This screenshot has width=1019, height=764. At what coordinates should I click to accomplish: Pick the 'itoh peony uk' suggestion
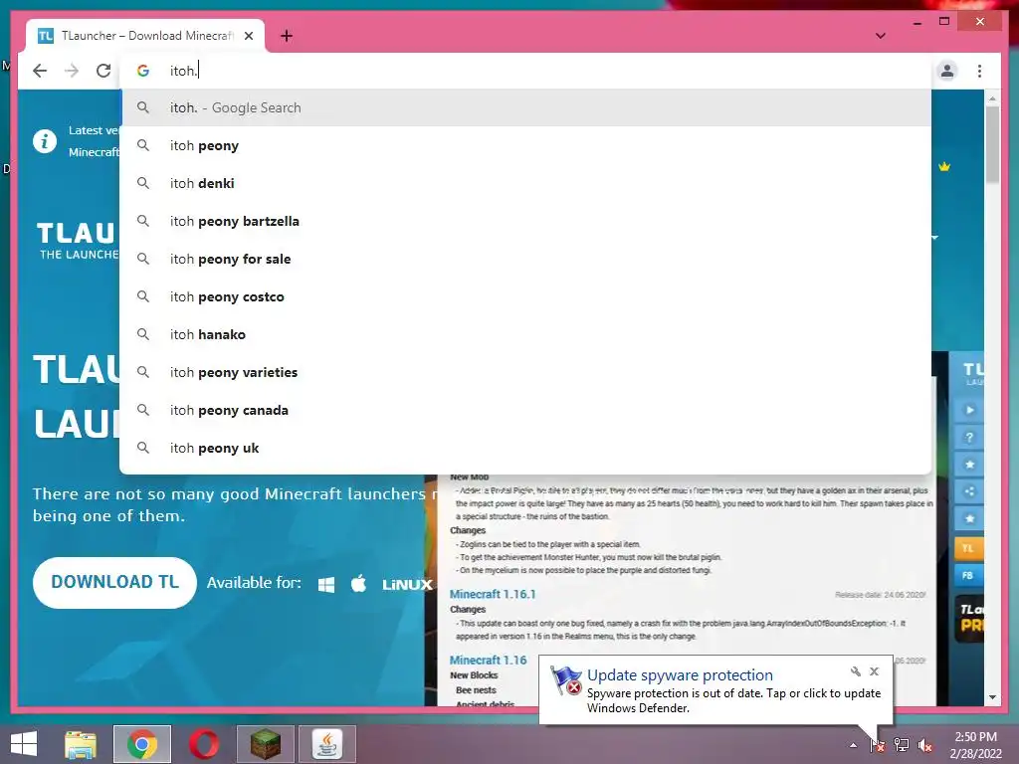tap(526, 448)
